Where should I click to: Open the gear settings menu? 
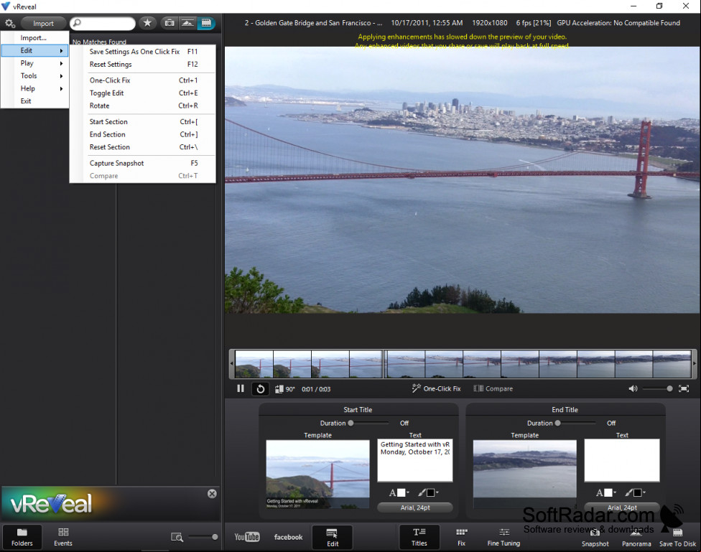pyautogui.click(x=10, y=23)
